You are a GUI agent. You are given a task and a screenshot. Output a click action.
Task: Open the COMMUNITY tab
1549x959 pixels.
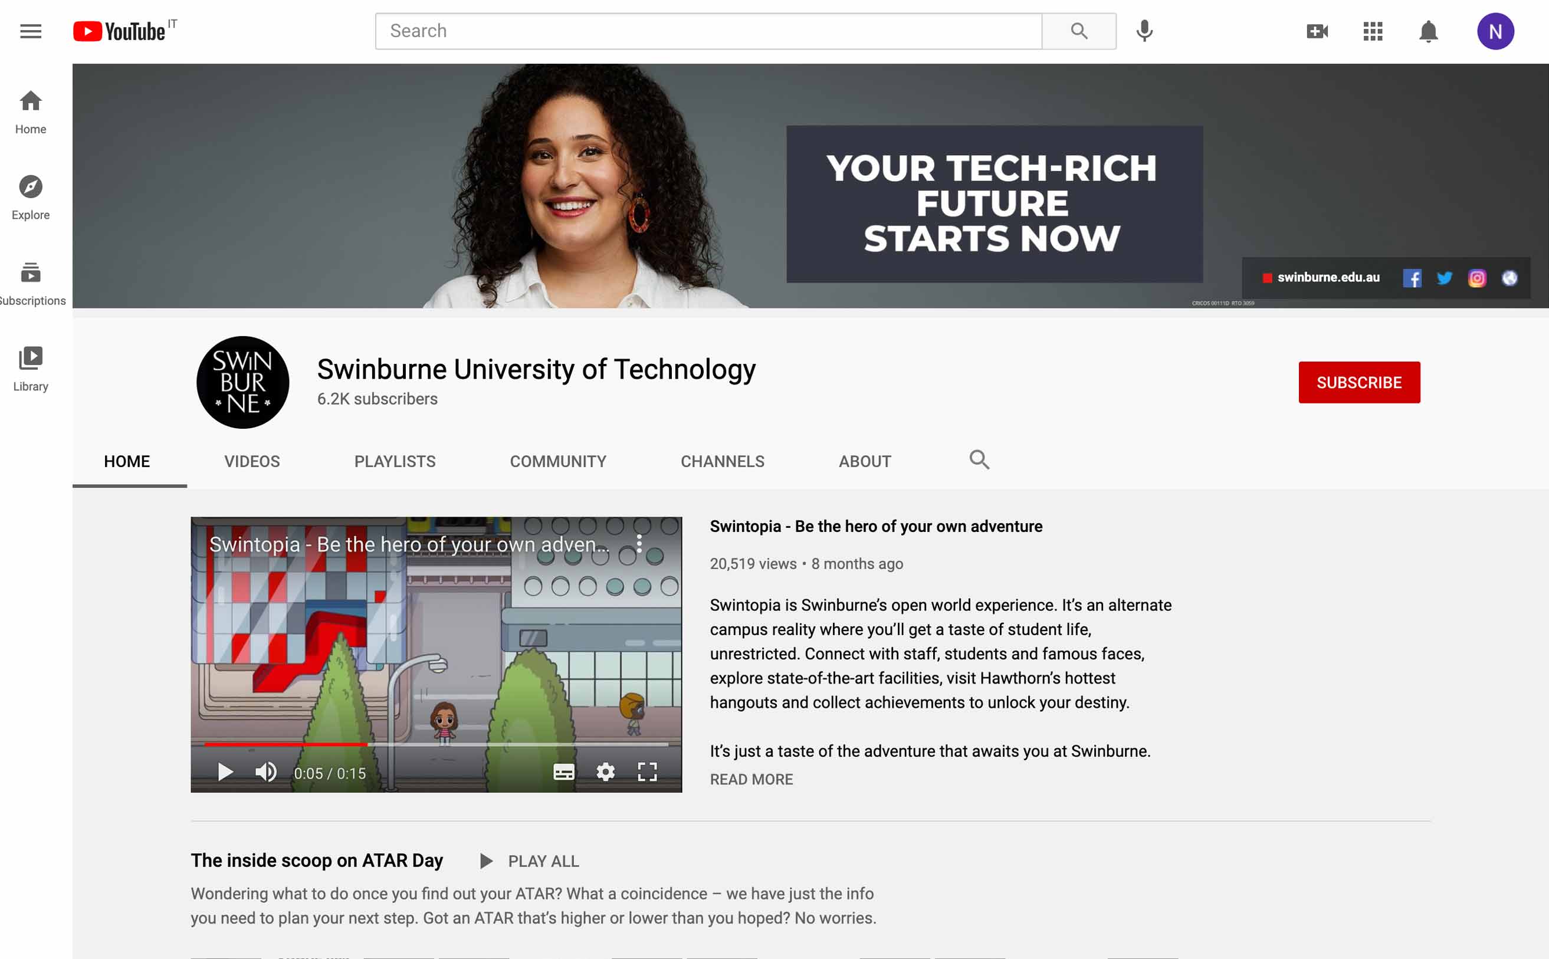558,461
